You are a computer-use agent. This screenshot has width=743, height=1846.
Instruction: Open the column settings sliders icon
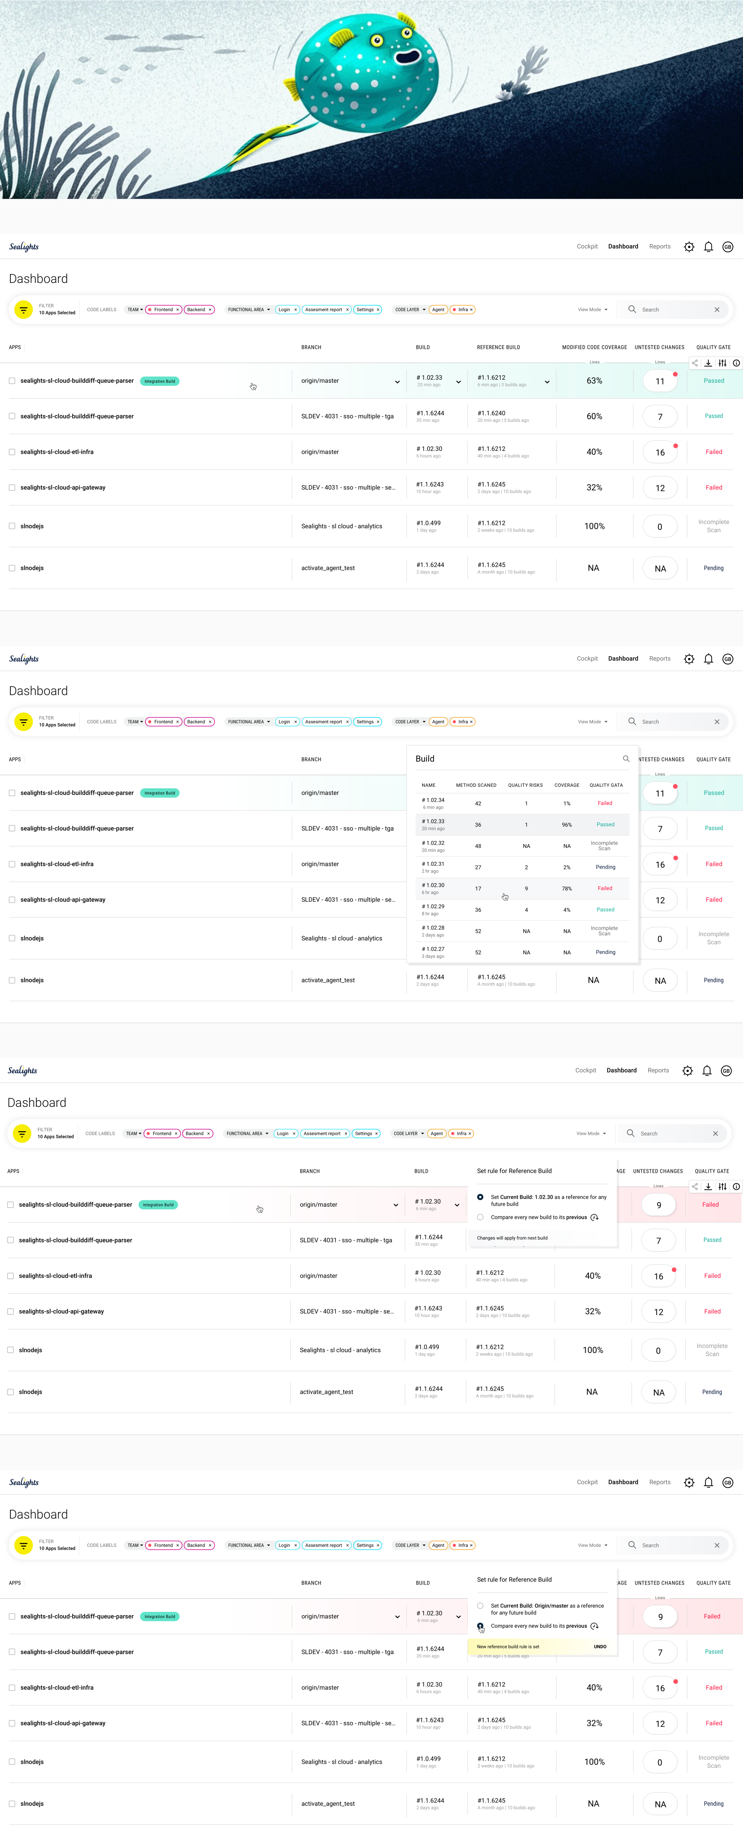(x=723, y=363)
